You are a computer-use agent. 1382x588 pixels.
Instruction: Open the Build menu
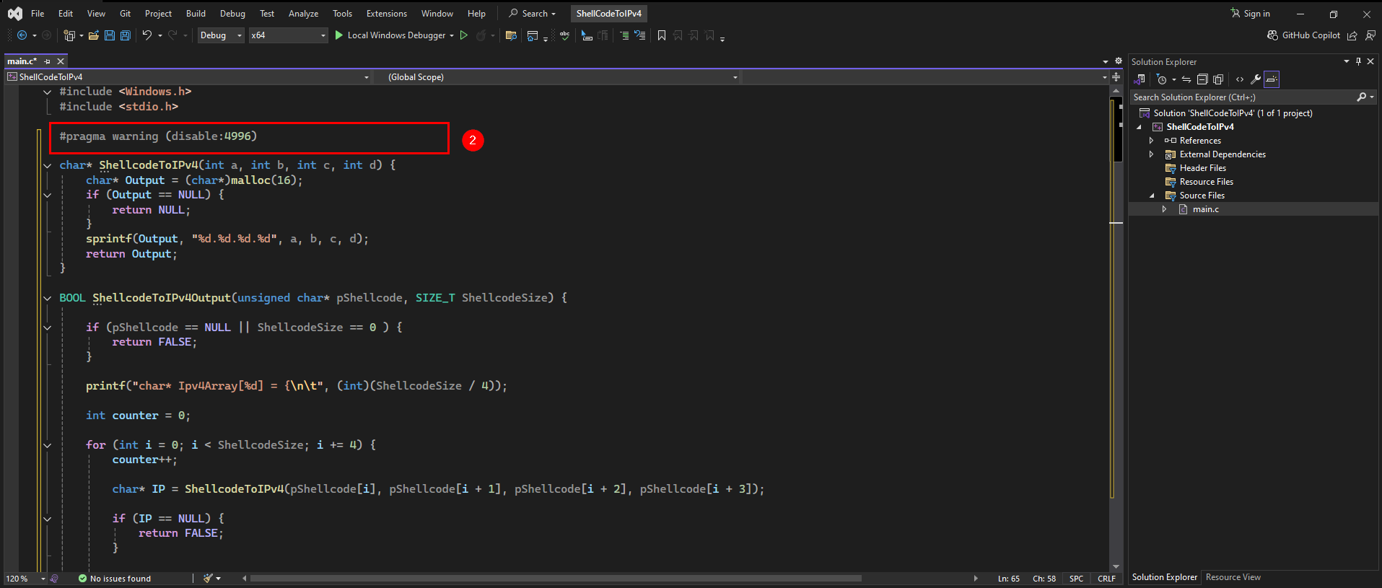(x=196, y=14)
